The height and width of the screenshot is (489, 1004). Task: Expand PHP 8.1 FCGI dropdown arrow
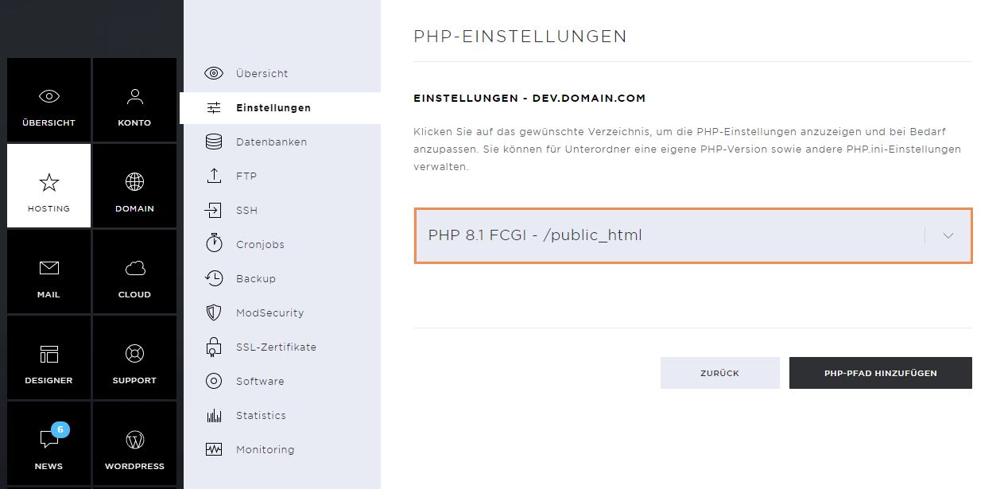(x=948, y=235)
